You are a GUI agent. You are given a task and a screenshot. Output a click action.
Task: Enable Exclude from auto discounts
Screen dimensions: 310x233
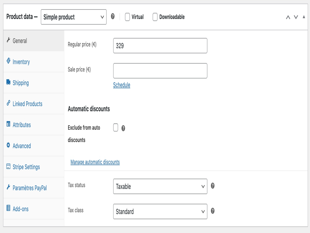[115, 128]
